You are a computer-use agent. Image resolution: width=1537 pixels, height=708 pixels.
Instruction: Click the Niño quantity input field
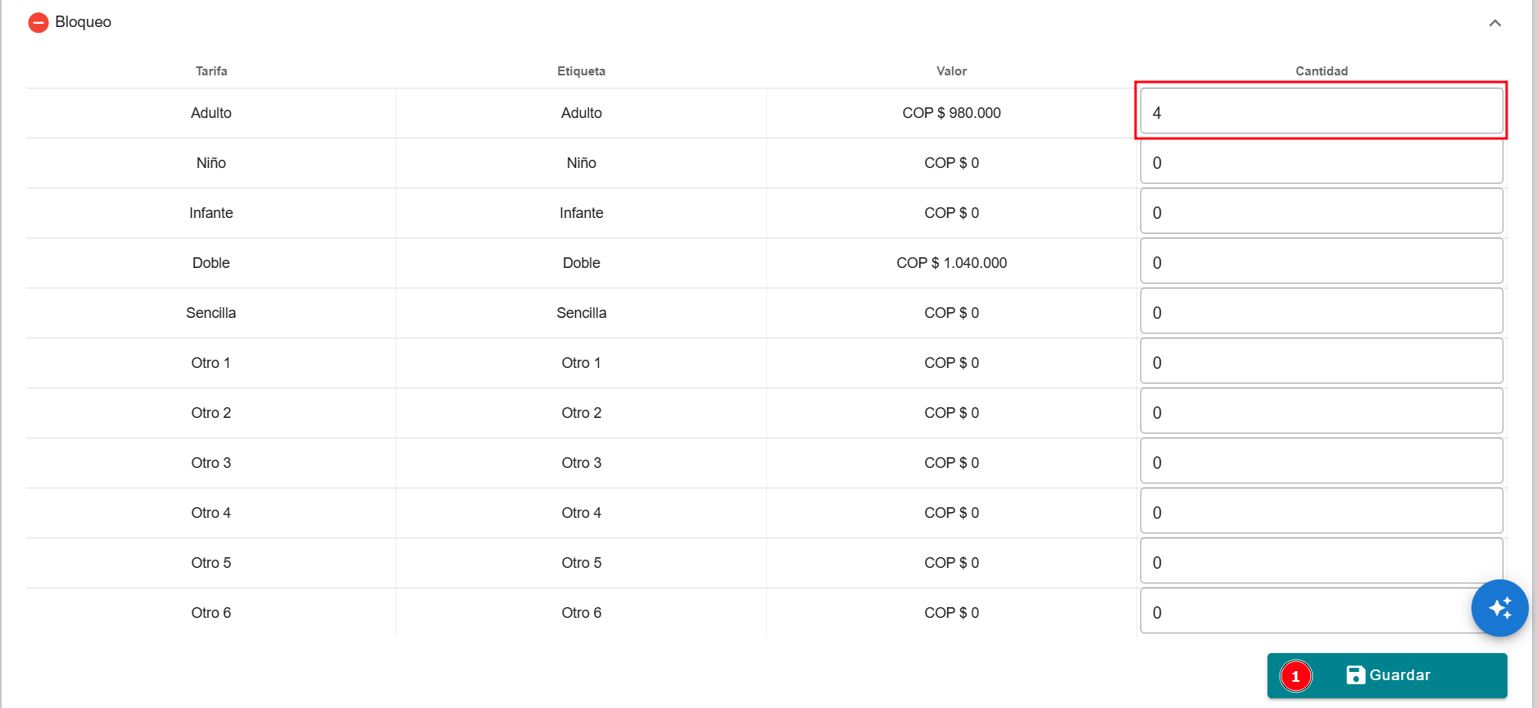coord(1321,162)
